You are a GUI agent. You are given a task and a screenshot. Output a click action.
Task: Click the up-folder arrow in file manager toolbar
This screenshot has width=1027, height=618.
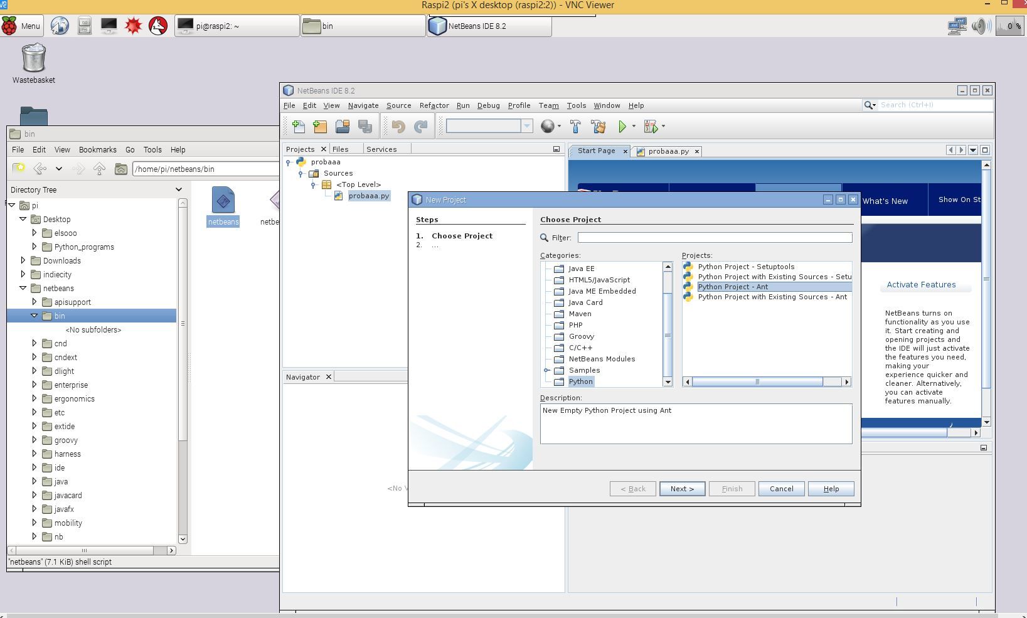pos(99,169)
